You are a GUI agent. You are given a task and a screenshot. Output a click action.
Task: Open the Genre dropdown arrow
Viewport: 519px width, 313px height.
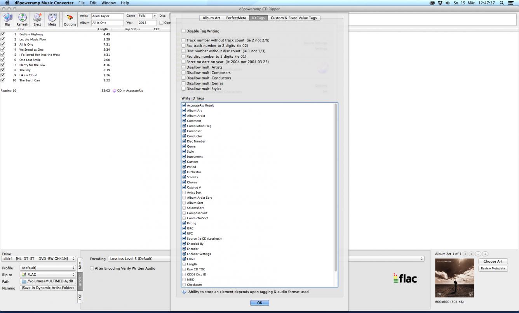tap(155, 16)
